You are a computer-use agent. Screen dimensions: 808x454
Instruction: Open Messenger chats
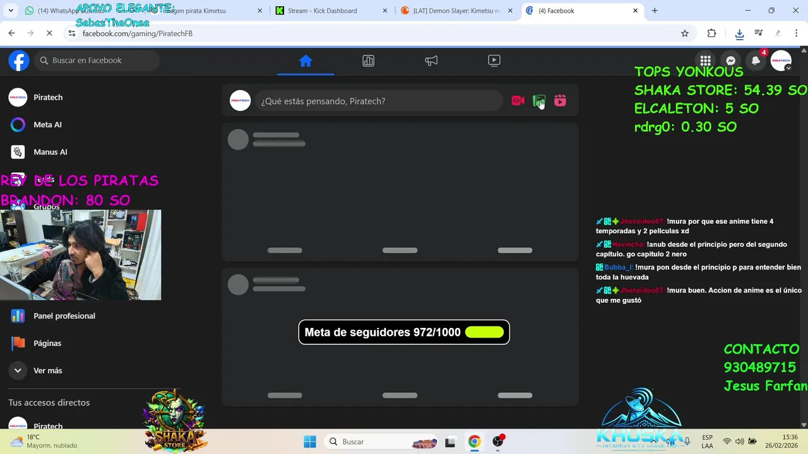730,61
